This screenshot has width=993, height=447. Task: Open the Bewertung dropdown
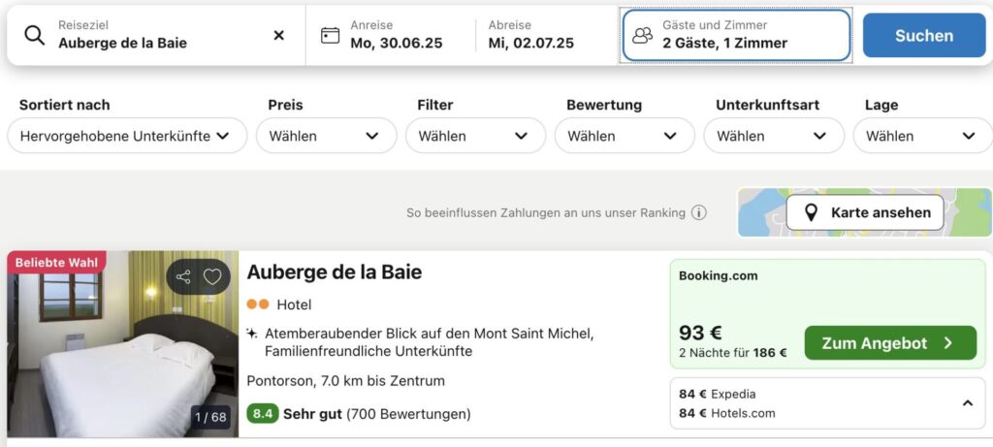coord(625,136)
